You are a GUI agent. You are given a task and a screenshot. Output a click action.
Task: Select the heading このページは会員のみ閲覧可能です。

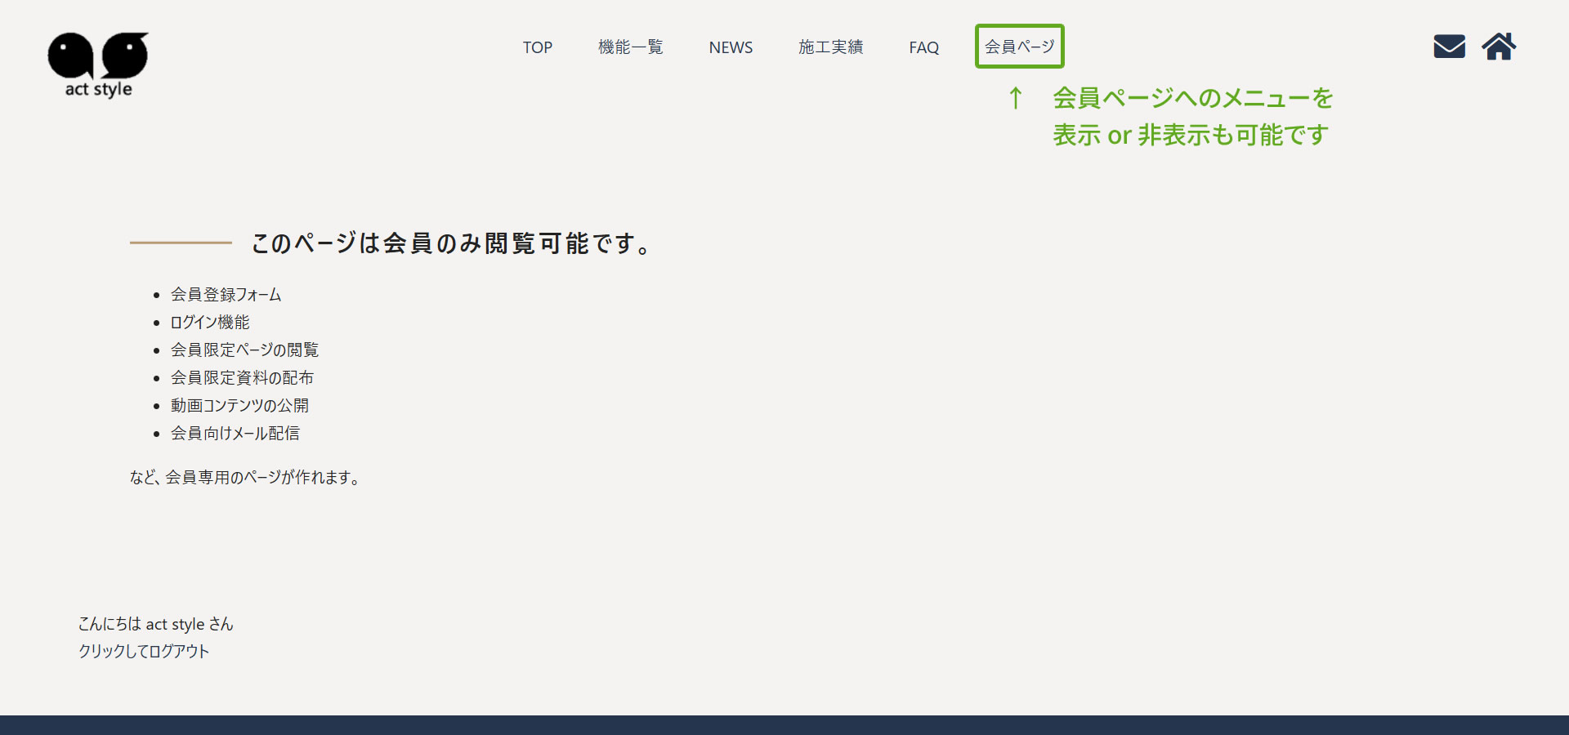click(451, 243)
